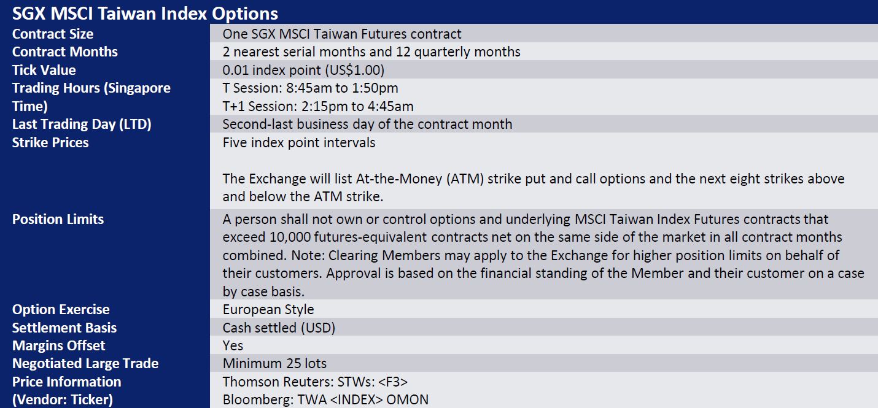Click the 'European Style' value cell
Screen dimensions: 878x408
(x=268, y=310)
